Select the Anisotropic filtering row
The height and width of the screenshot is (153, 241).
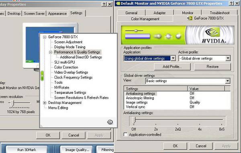[x=177, y=98]
